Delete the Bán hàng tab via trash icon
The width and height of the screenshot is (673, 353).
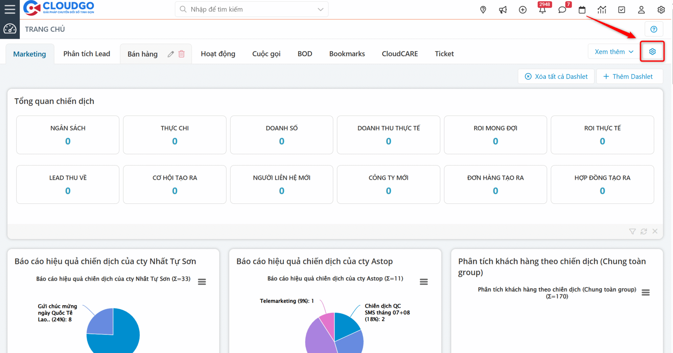click(181, 54)
